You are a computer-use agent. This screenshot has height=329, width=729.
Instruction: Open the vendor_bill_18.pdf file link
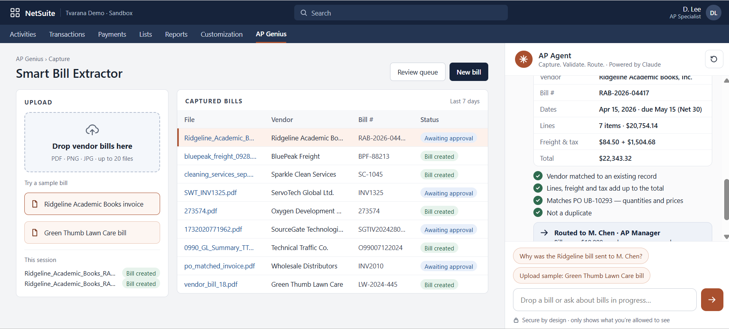click(211, 284)
